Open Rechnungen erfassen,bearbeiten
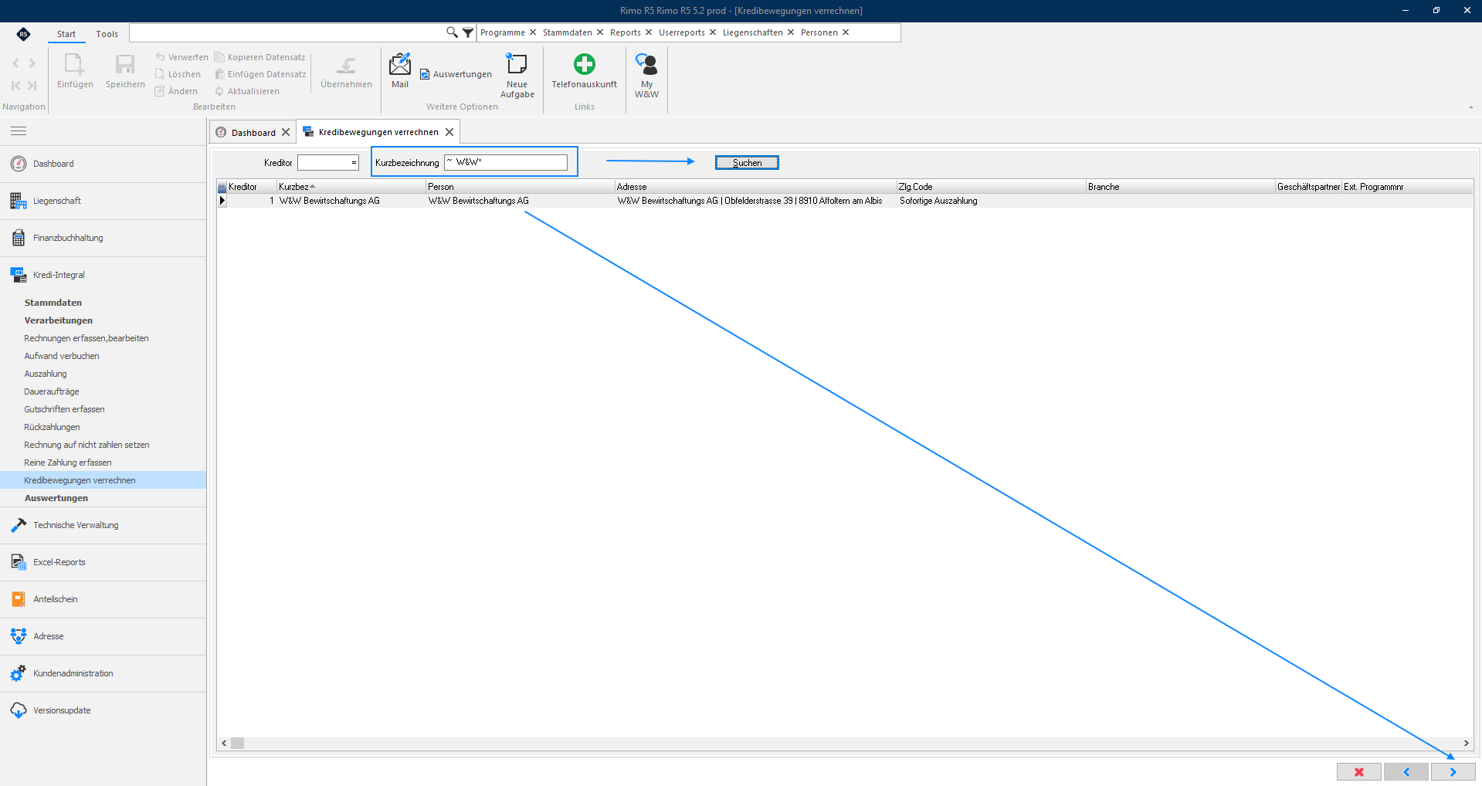 86,338
